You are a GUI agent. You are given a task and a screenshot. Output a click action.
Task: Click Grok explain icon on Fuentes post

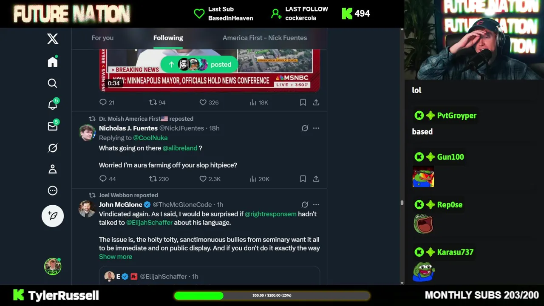pyautogui.click(x=305, y=128)
